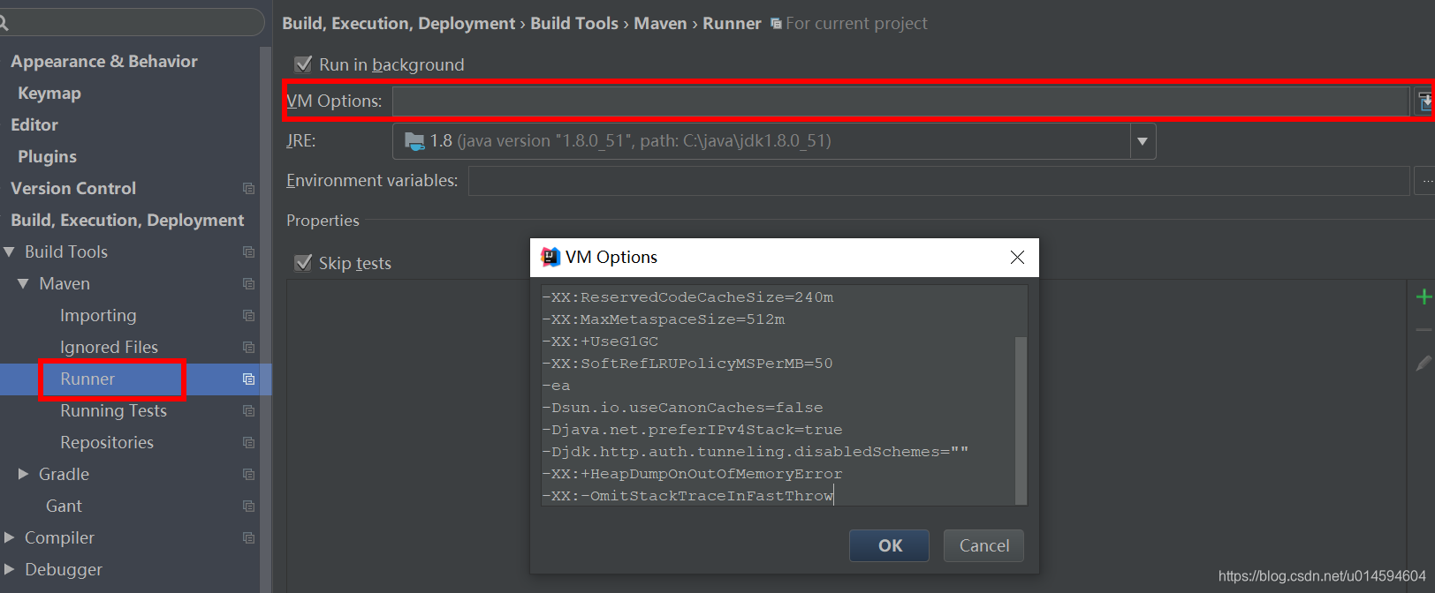Expand the Debugger tree node
The width and height of the screenshot is (1435, 593).
10,570
